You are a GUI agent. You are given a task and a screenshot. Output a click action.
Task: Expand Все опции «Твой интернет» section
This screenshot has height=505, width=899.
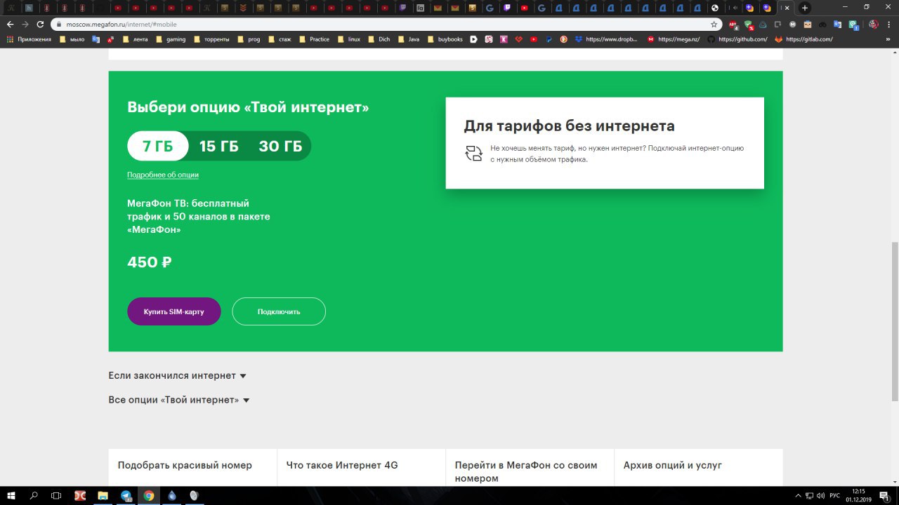tap(179, 400)
